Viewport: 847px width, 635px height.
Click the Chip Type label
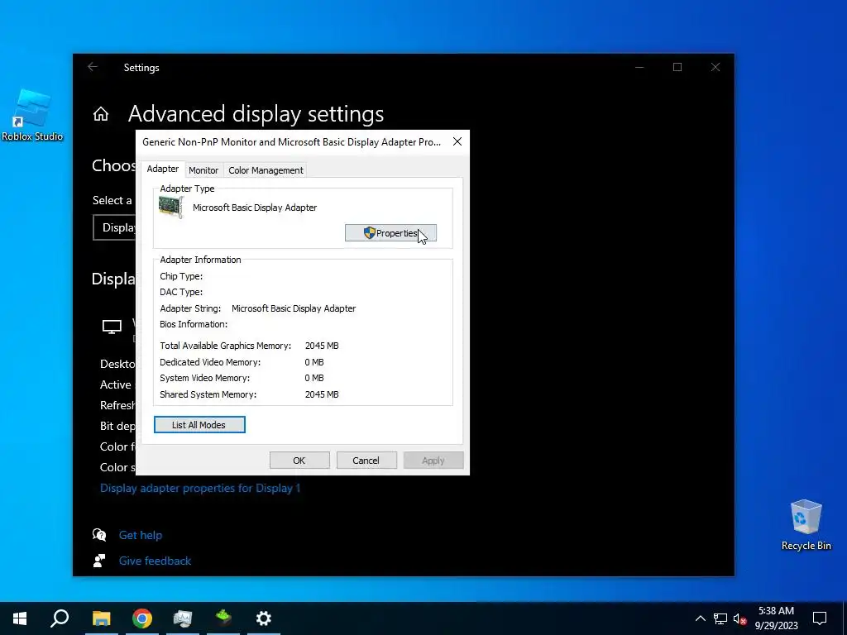click(x=181, y=276)
